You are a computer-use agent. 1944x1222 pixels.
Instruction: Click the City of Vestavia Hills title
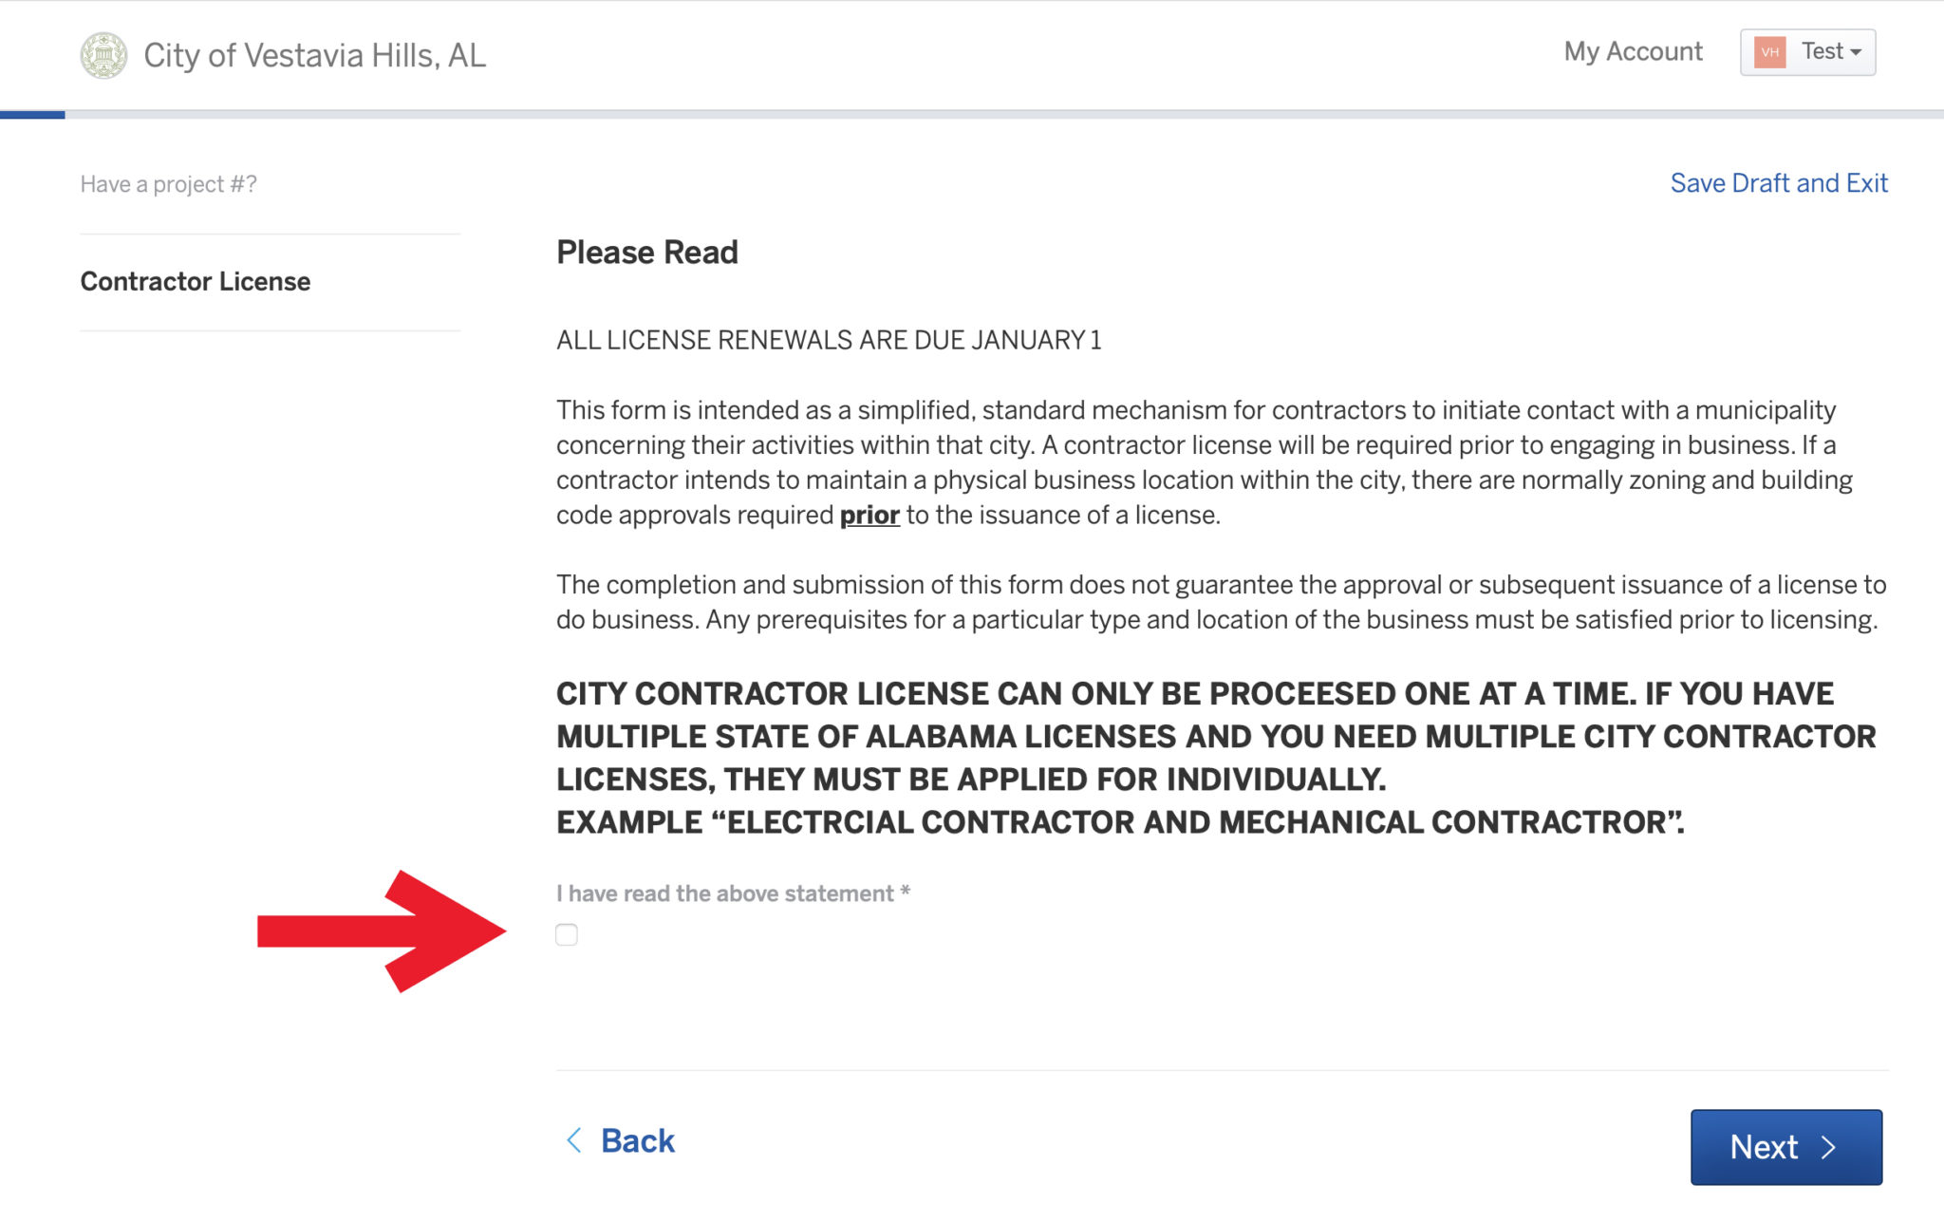[x=314, y=55]
